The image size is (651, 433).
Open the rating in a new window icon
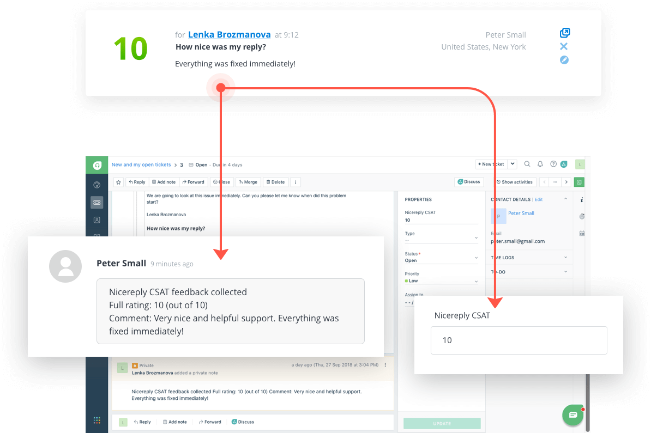click(565, 33)
